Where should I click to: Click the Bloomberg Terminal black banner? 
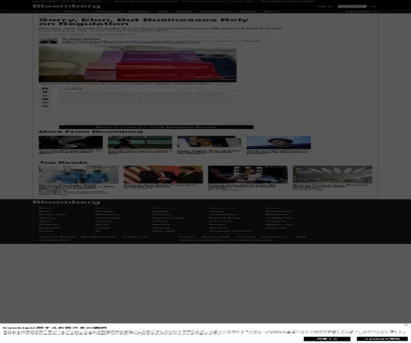pyautogui.click(x=156, y=127)
